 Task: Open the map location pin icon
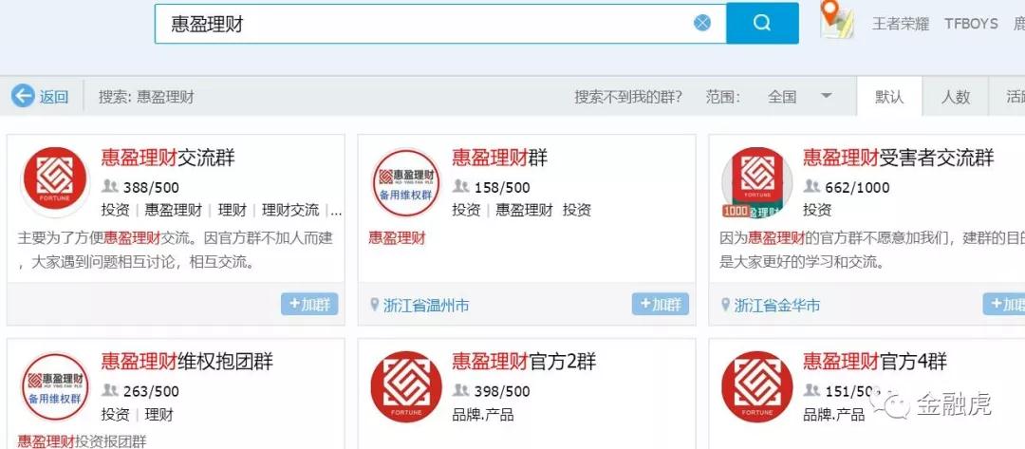coord(837,21)
